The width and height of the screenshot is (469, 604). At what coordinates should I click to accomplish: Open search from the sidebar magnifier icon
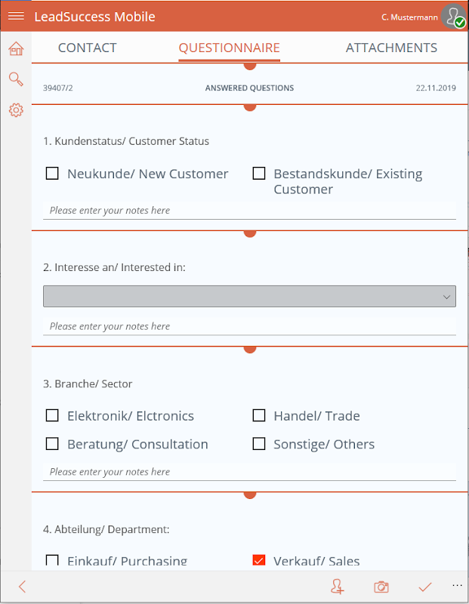[16, 79]
